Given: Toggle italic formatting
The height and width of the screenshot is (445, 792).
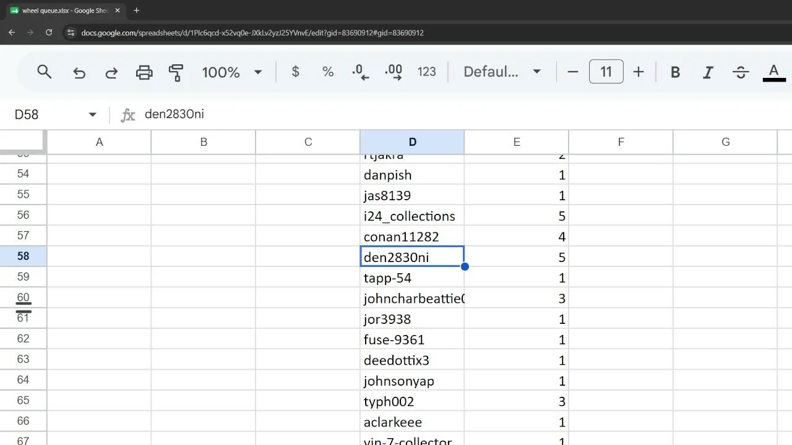Looking at the screenshot, I should pyautogui.click(x=708, y=72).
